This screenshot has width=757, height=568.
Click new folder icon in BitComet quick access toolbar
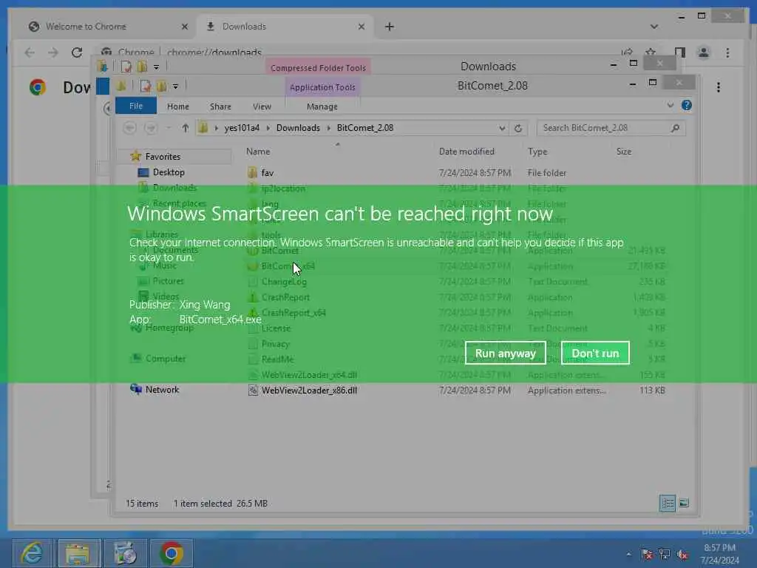(x=161, y=87)
